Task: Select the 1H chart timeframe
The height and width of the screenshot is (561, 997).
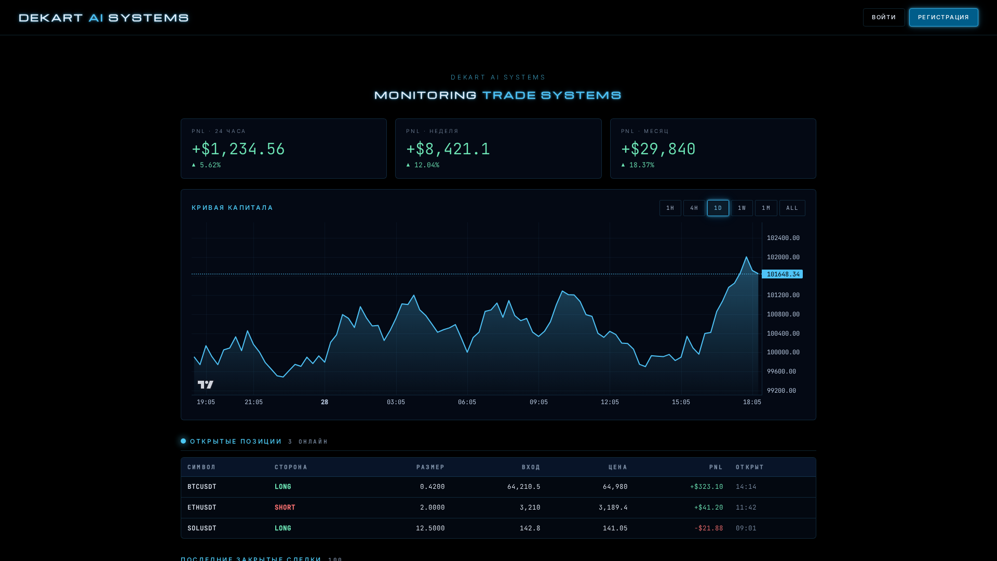Action: coord(670,208)
